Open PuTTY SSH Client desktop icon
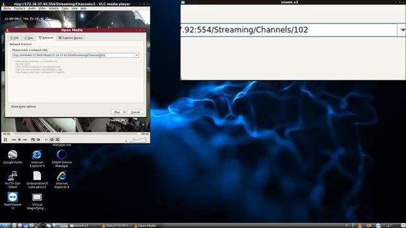This screenshot has height=228, width=406. (x=13, y=180)
